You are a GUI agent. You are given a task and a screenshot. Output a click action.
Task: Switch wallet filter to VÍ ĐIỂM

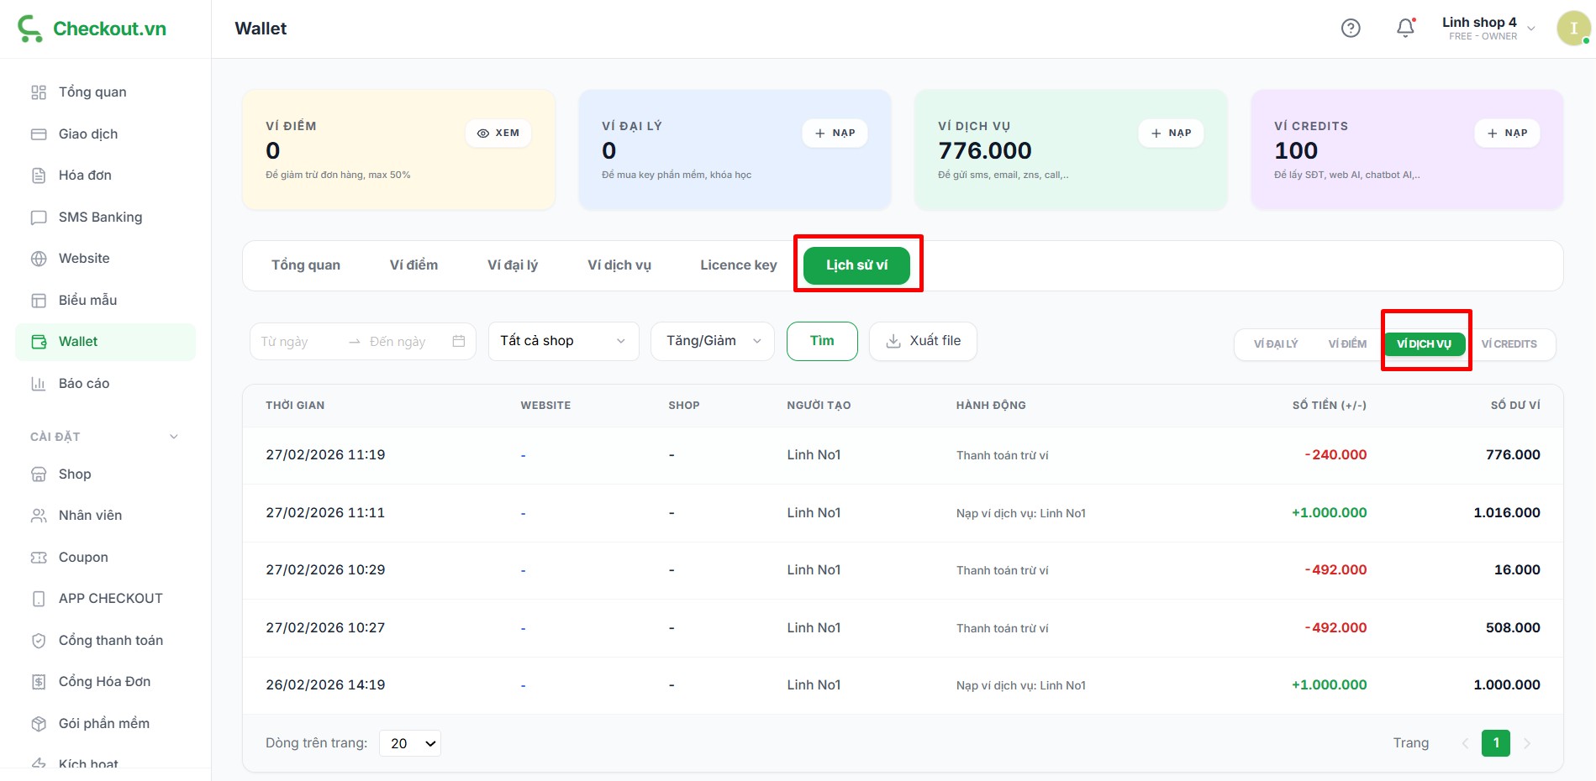point(1347,344)
